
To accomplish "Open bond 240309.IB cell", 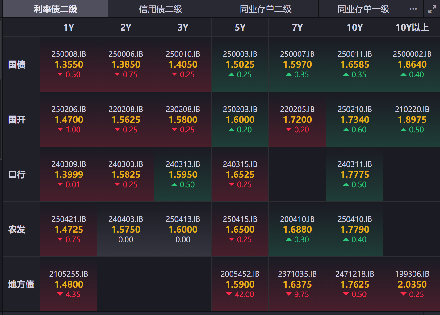I will coord(69,174).
